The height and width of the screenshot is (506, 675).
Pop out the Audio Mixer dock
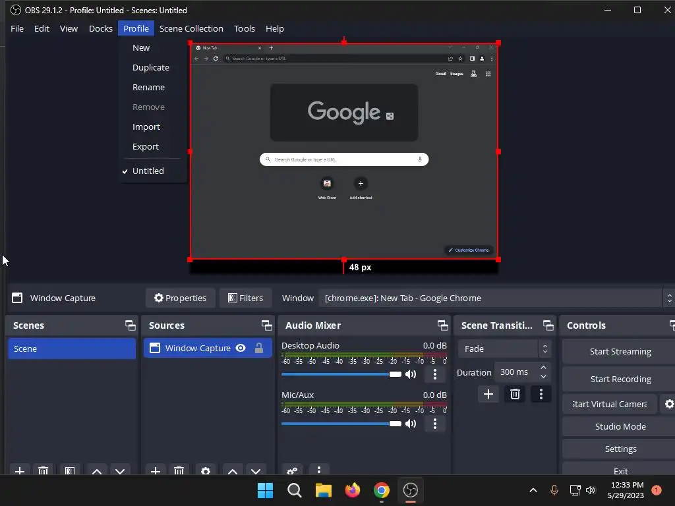point(442,325)
